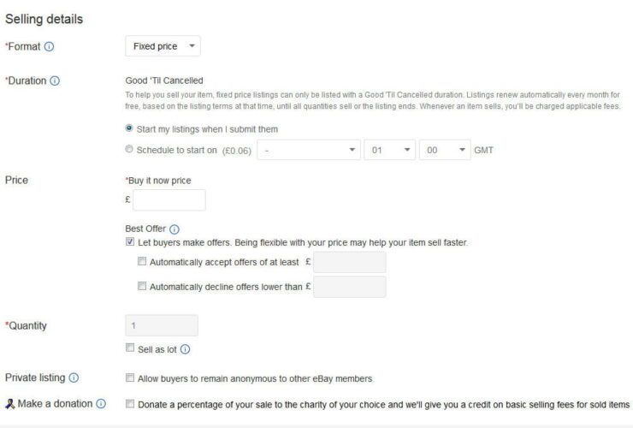This screenshot has height=428, width=633.
Task: Enable Donate a percentage of your sale
Action: click(x=130, y=403)
